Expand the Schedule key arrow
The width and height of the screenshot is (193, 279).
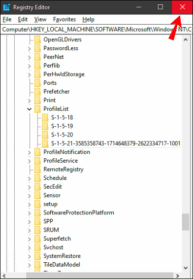[30, 178]
